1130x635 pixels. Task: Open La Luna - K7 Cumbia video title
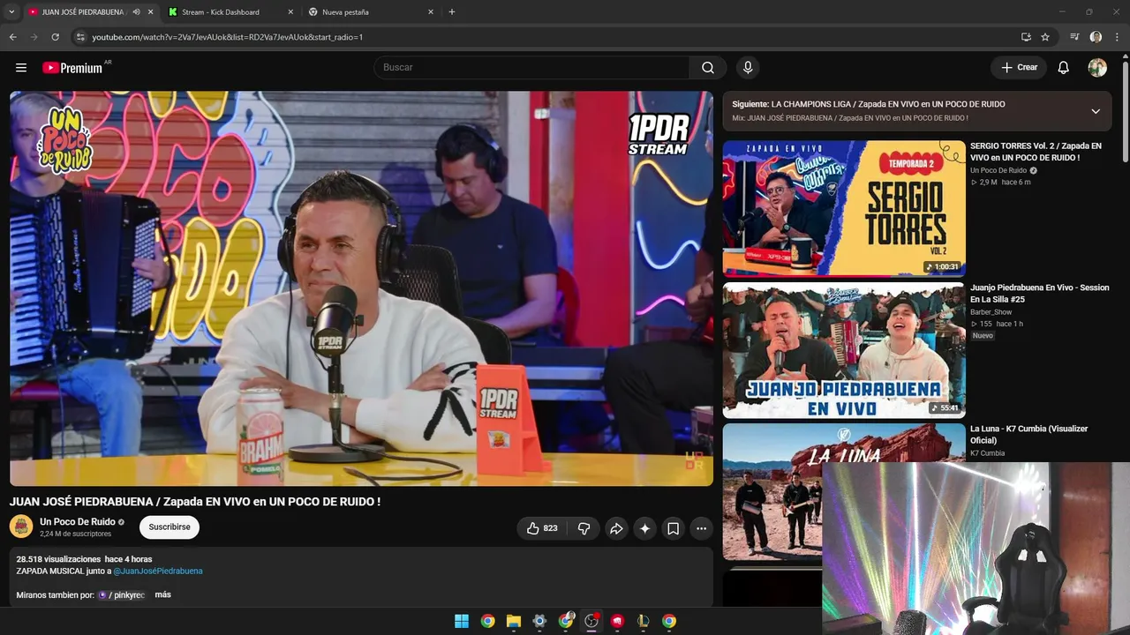[1028, 434]
